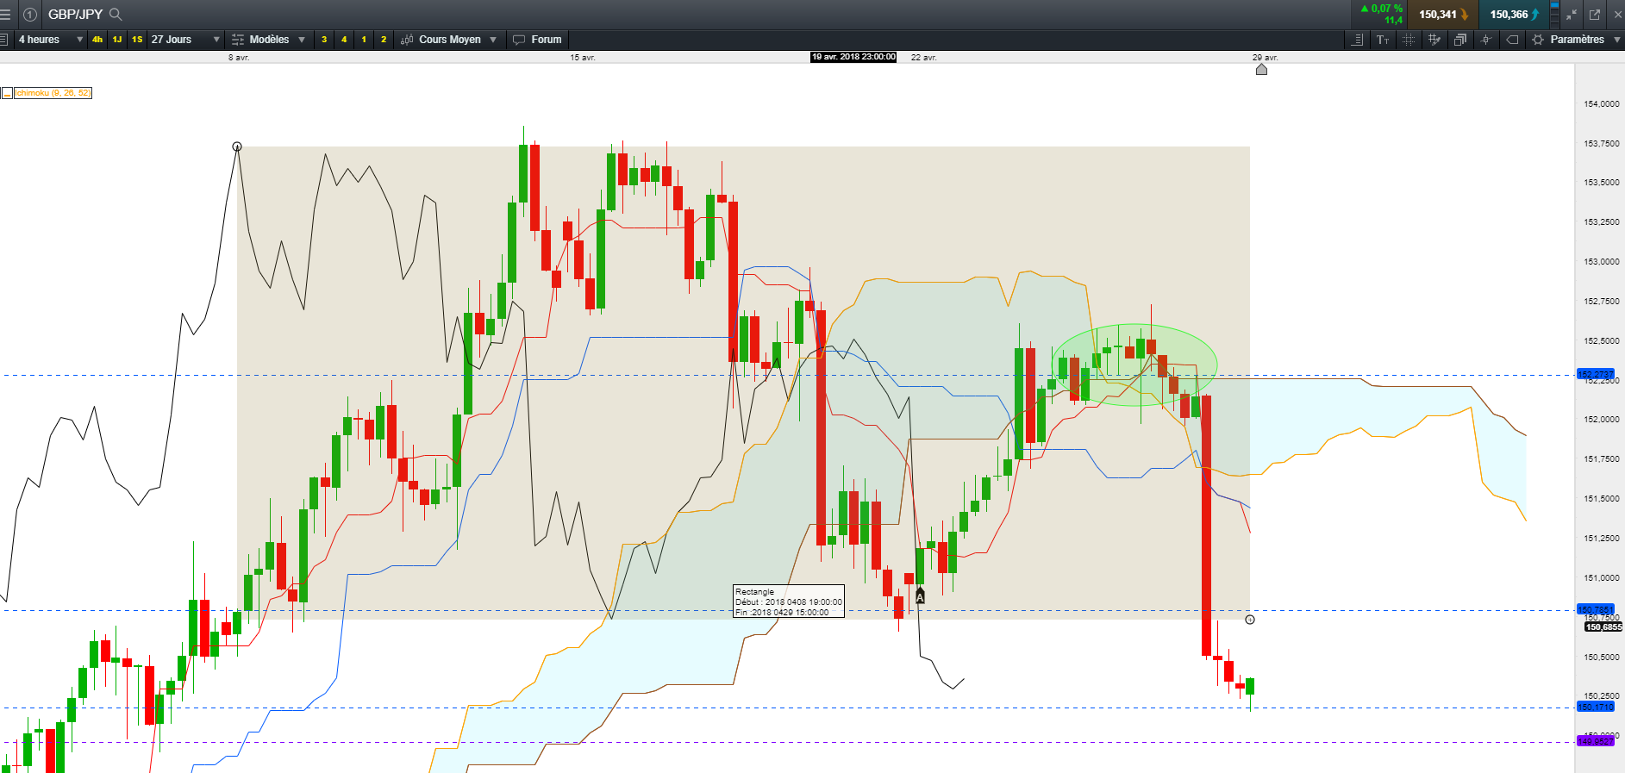Click the price label tag icon
This screenshot has width=1625, height=773.
pyautogui.click(x=1512, y=40)
